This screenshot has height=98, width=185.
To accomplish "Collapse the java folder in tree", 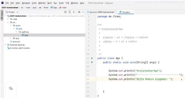I will coord(14,29).
